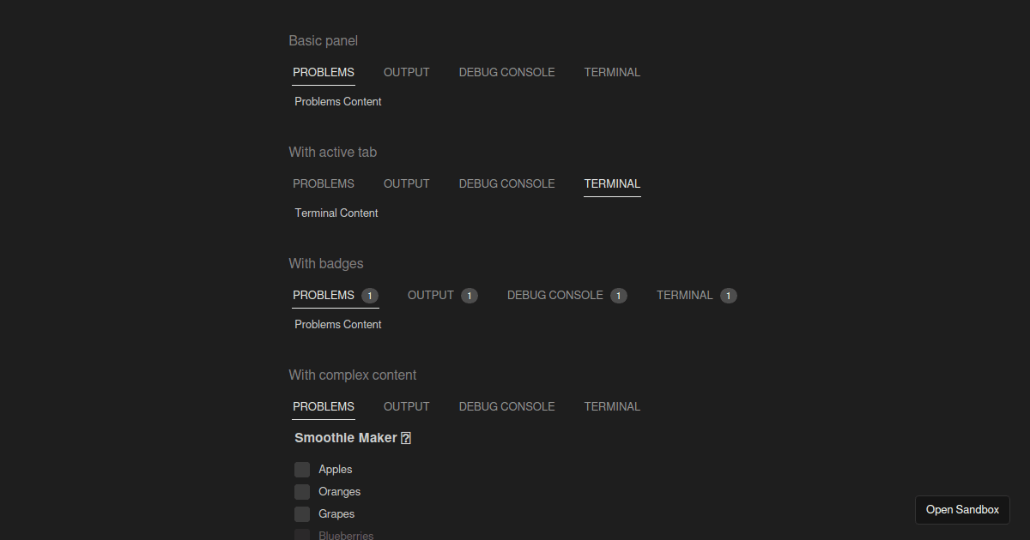The height and width of the screenshot is (540, 1030).
Task: Click the count badge next to OUTPUT
Action: pos(469,295)
